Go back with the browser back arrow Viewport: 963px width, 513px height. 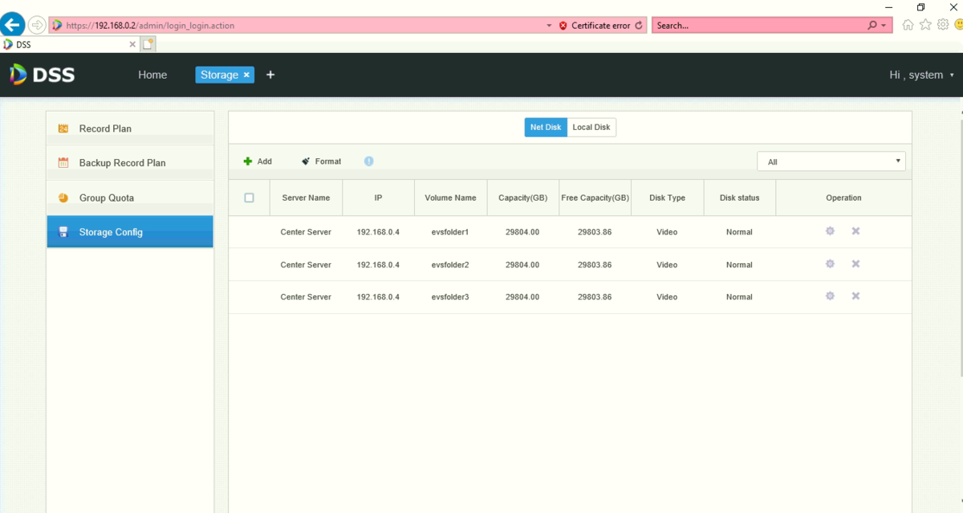point(13,25)
